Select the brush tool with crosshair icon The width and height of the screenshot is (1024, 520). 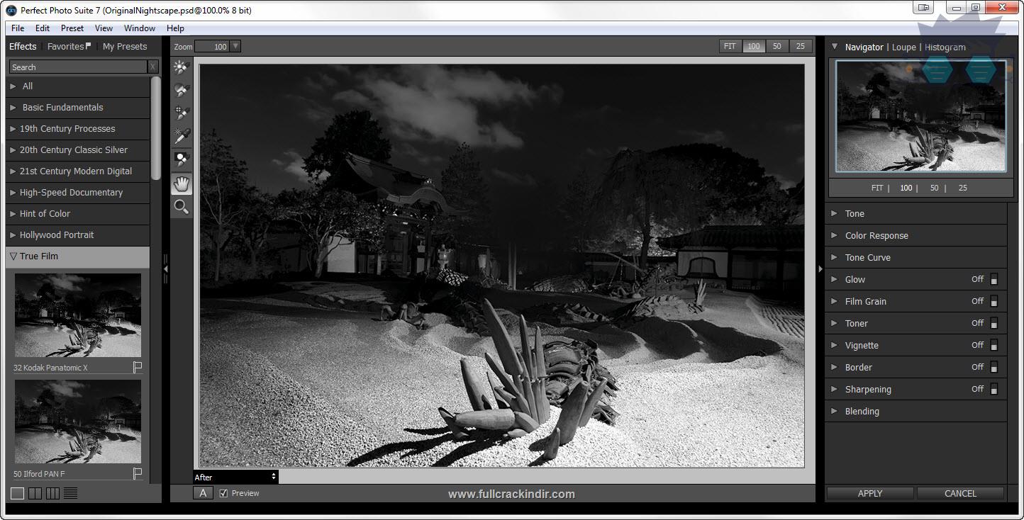(x=182, y=113)
